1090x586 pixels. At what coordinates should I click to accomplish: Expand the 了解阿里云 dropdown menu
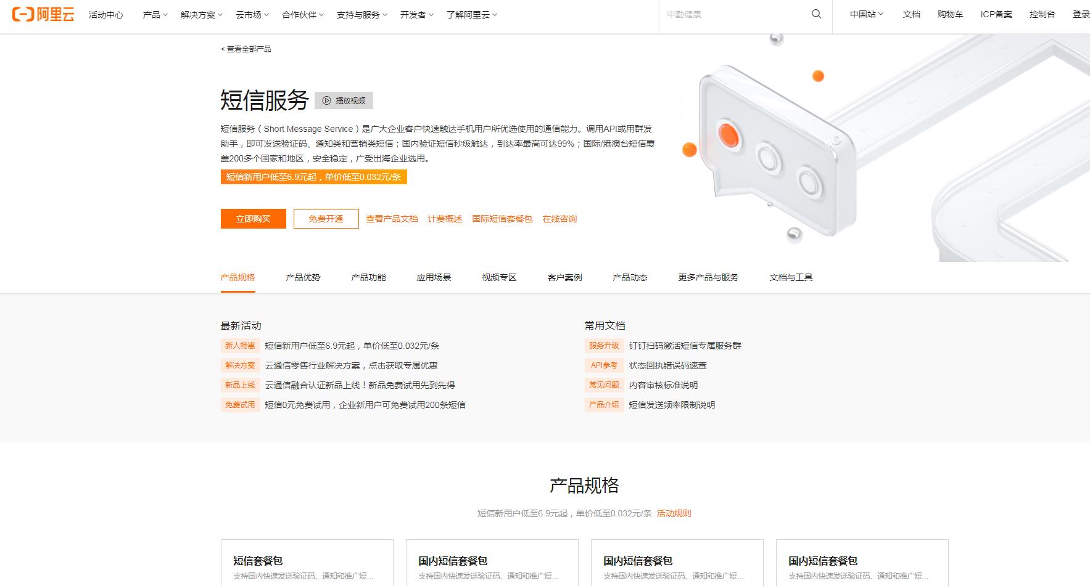472,15
